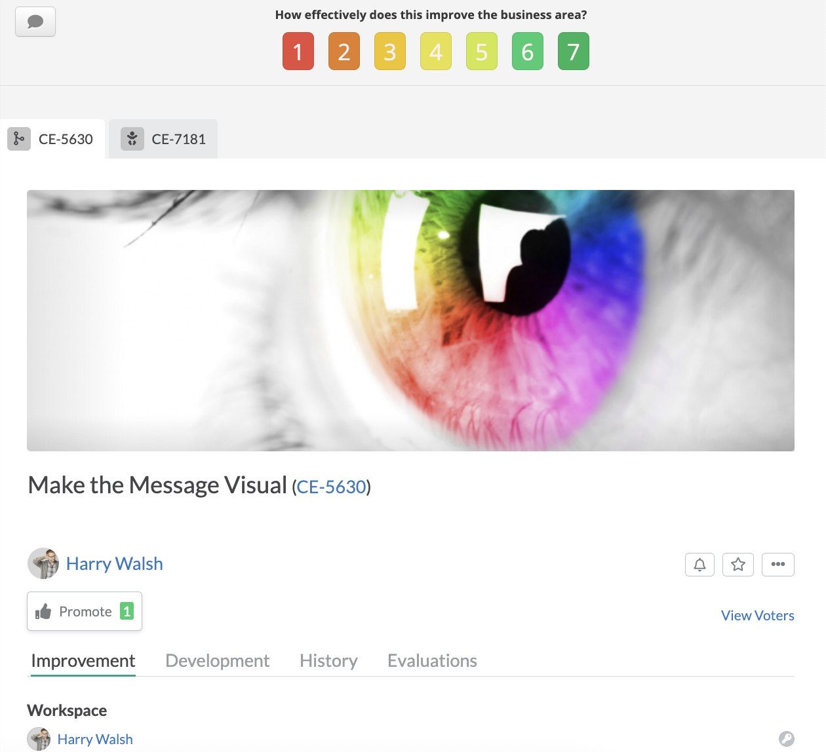The height and width of the screenshot is (752, 826).
Task: Rate effectiveness with score 2
Action: click(344, 51)
